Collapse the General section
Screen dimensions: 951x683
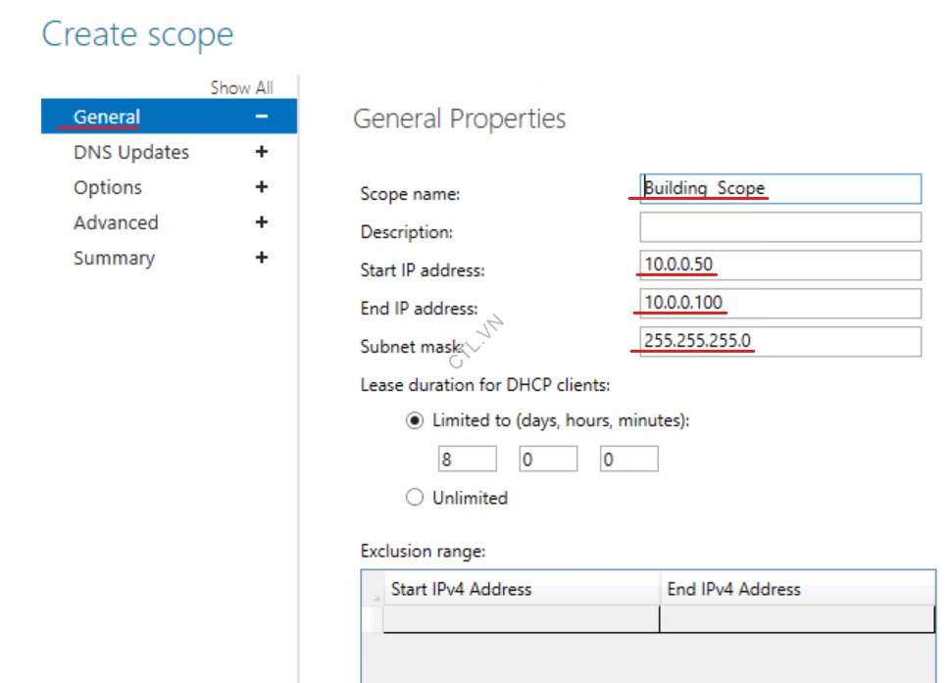(x=260, y=116)
